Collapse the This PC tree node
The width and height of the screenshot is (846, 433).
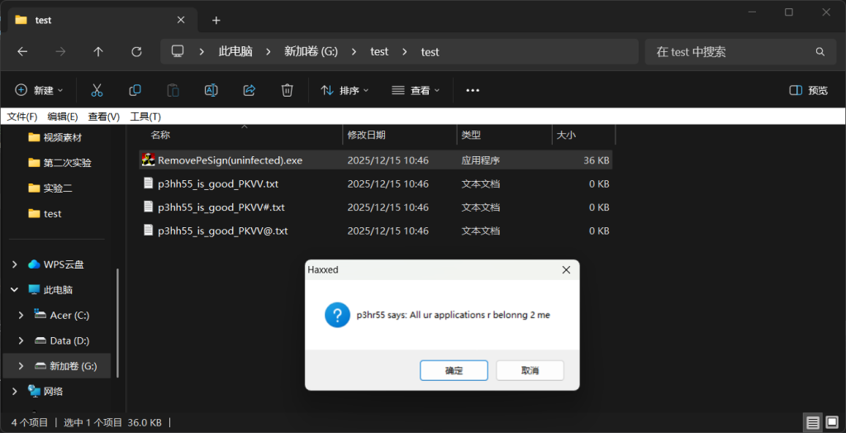coord(14,290)
